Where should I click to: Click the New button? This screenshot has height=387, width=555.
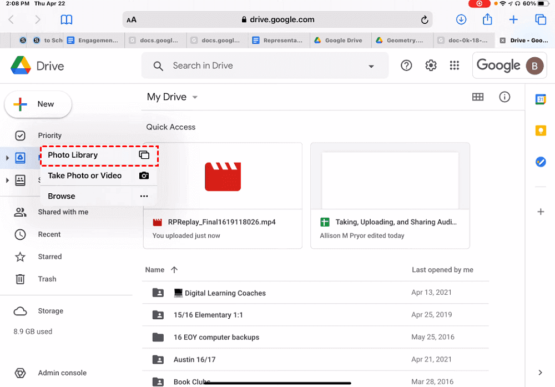pyautogui.click(x=38, y=104)
